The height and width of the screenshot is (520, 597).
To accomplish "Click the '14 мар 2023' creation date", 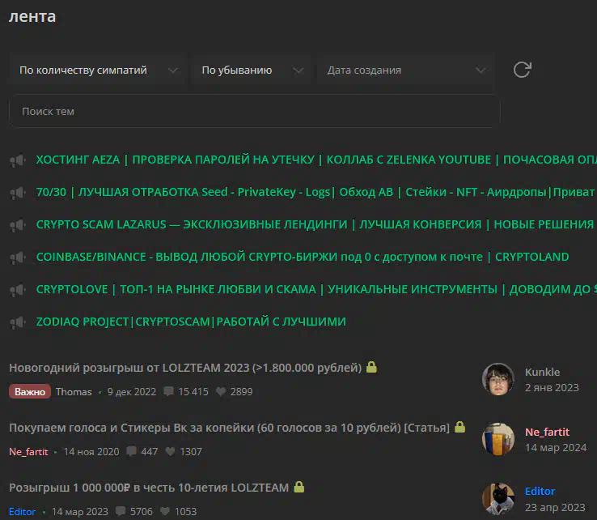I will coord(80,512).
